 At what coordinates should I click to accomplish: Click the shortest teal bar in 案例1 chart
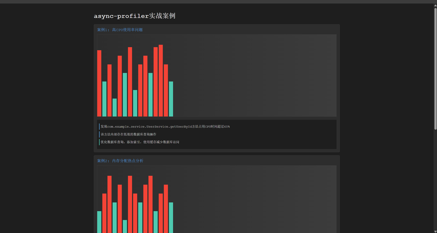pos(115,107)
